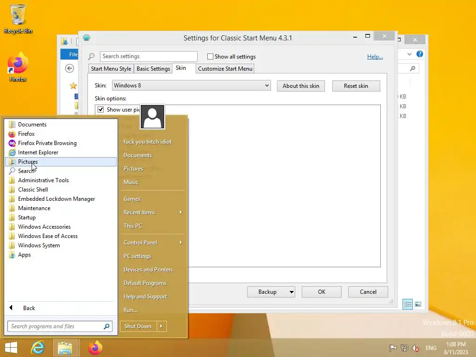Click the Action Center flag tray icon
The image size is (476, 357).
(x=393, y=348)
